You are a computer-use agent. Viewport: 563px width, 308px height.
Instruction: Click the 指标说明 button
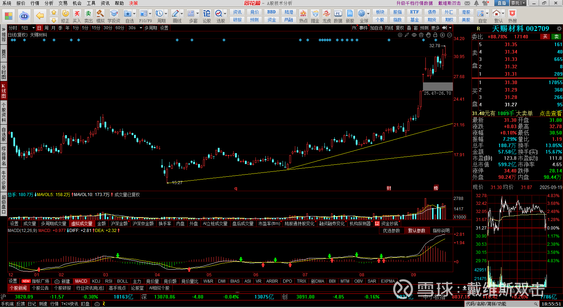pyautogui.click(x=441, y=231)
